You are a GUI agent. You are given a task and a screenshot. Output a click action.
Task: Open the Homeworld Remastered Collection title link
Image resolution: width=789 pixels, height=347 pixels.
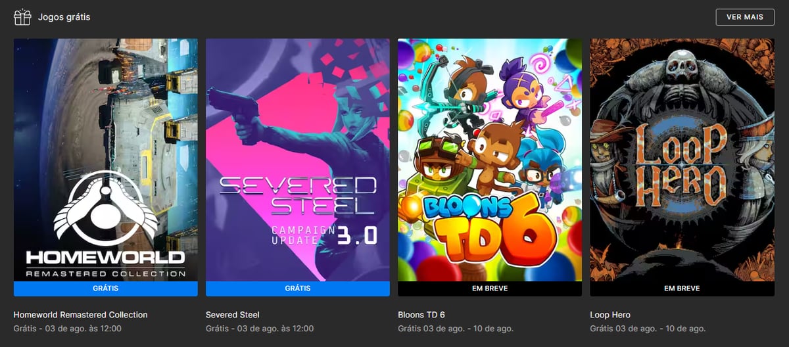(x=80, y=315)
